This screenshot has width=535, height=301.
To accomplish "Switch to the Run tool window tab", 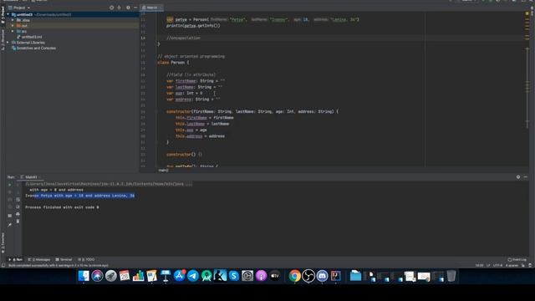I will coord(16,260).
